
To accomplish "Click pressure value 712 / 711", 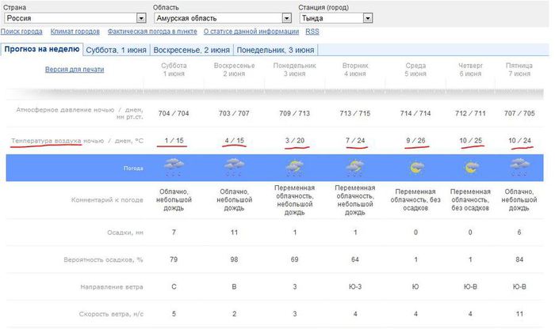I will [470, 113].
